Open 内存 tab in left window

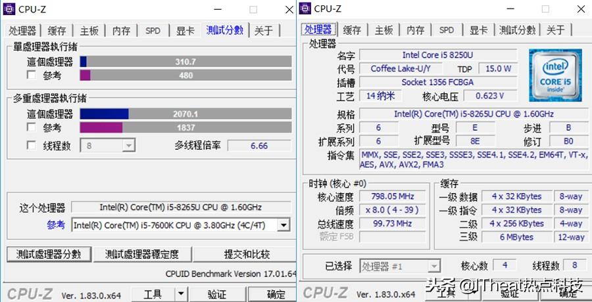point(121,31)
